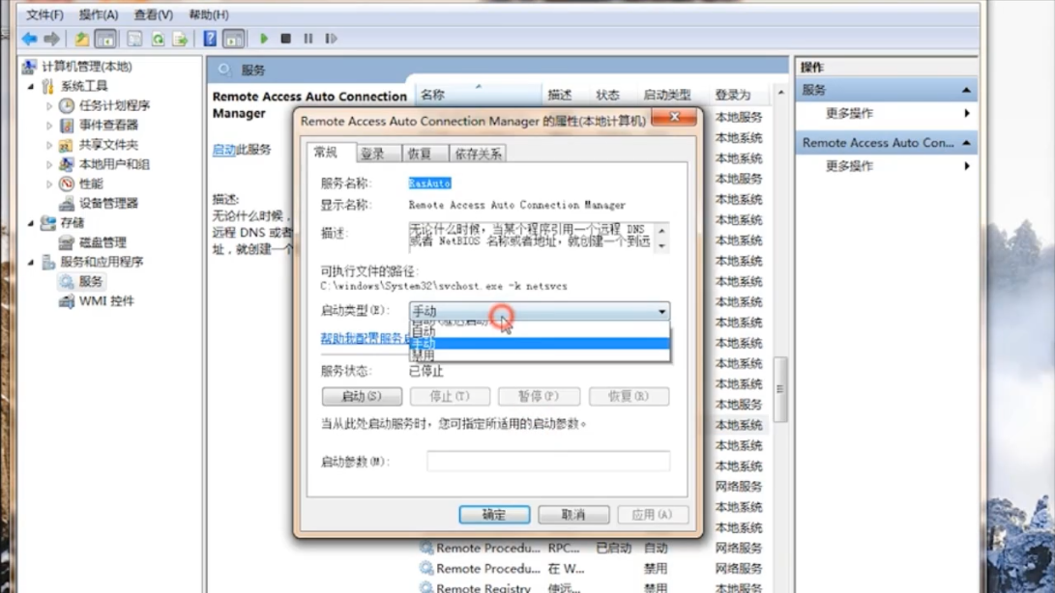Open the 操作(A) menu
The width and height of the screenshot is (1055, 593).
coord(98,14)
